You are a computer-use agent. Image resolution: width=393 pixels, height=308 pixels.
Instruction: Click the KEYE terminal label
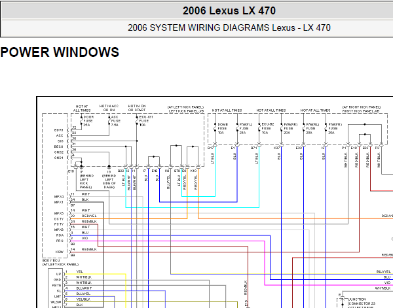click(x=56, y=285)
